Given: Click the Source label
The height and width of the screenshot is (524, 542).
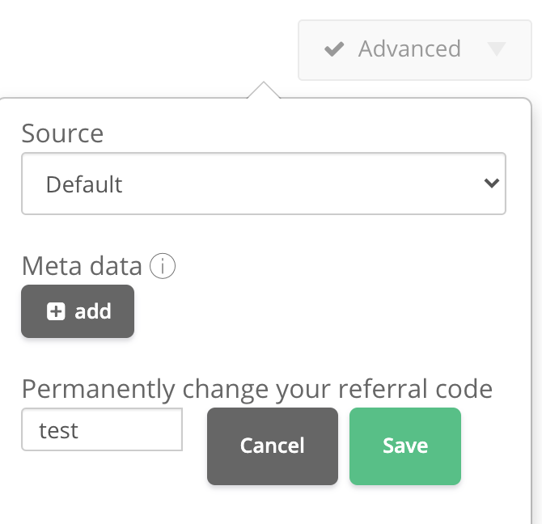Looking at the screenshot, I should (62, 133).
